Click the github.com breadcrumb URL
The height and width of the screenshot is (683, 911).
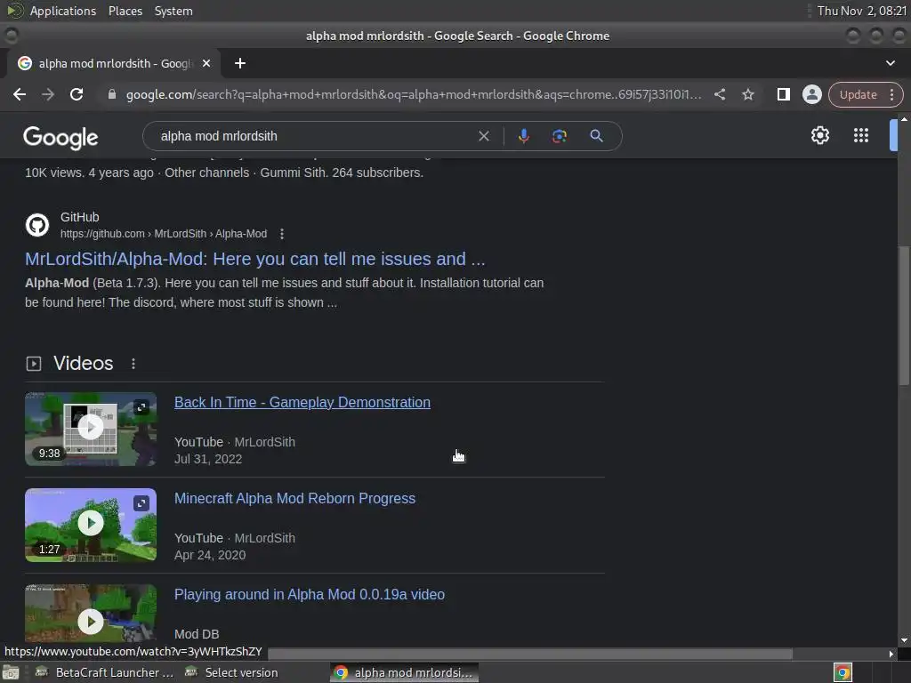coord(164,234)
